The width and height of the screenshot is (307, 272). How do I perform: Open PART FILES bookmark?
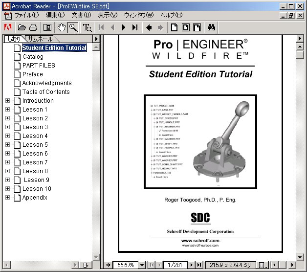(39, 66)
